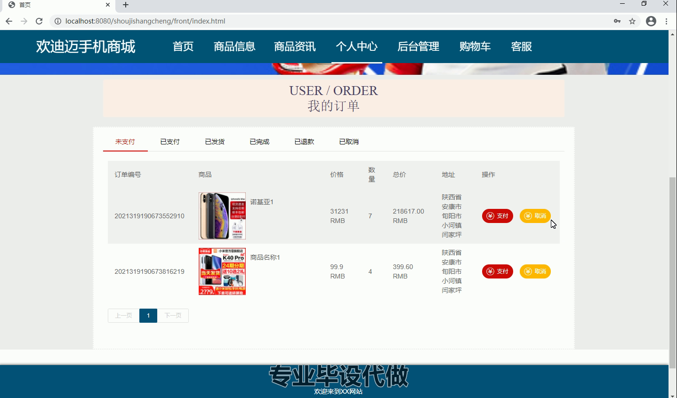This screenshot has height=398, width=677.
Task: Open the Chrome profile avatar icon
Action: (x=651, y=21)
